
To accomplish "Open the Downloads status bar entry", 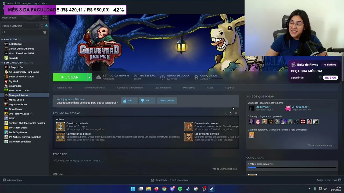I will 169,180.
